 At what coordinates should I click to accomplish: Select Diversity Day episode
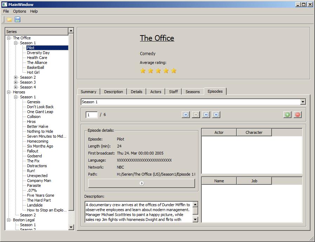point(38,53)
